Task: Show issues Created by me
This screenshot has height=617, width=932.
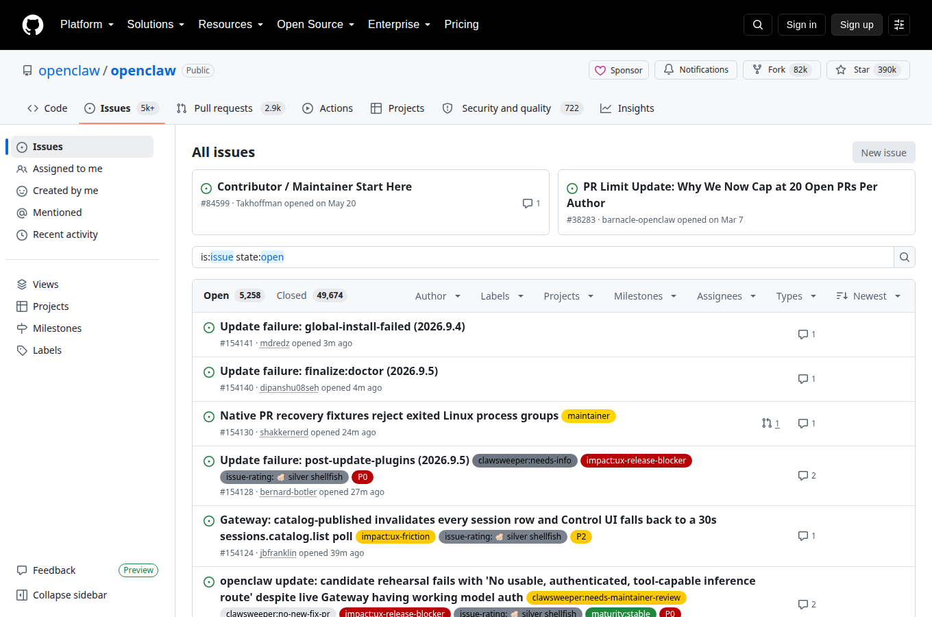Action: [65, 191]
